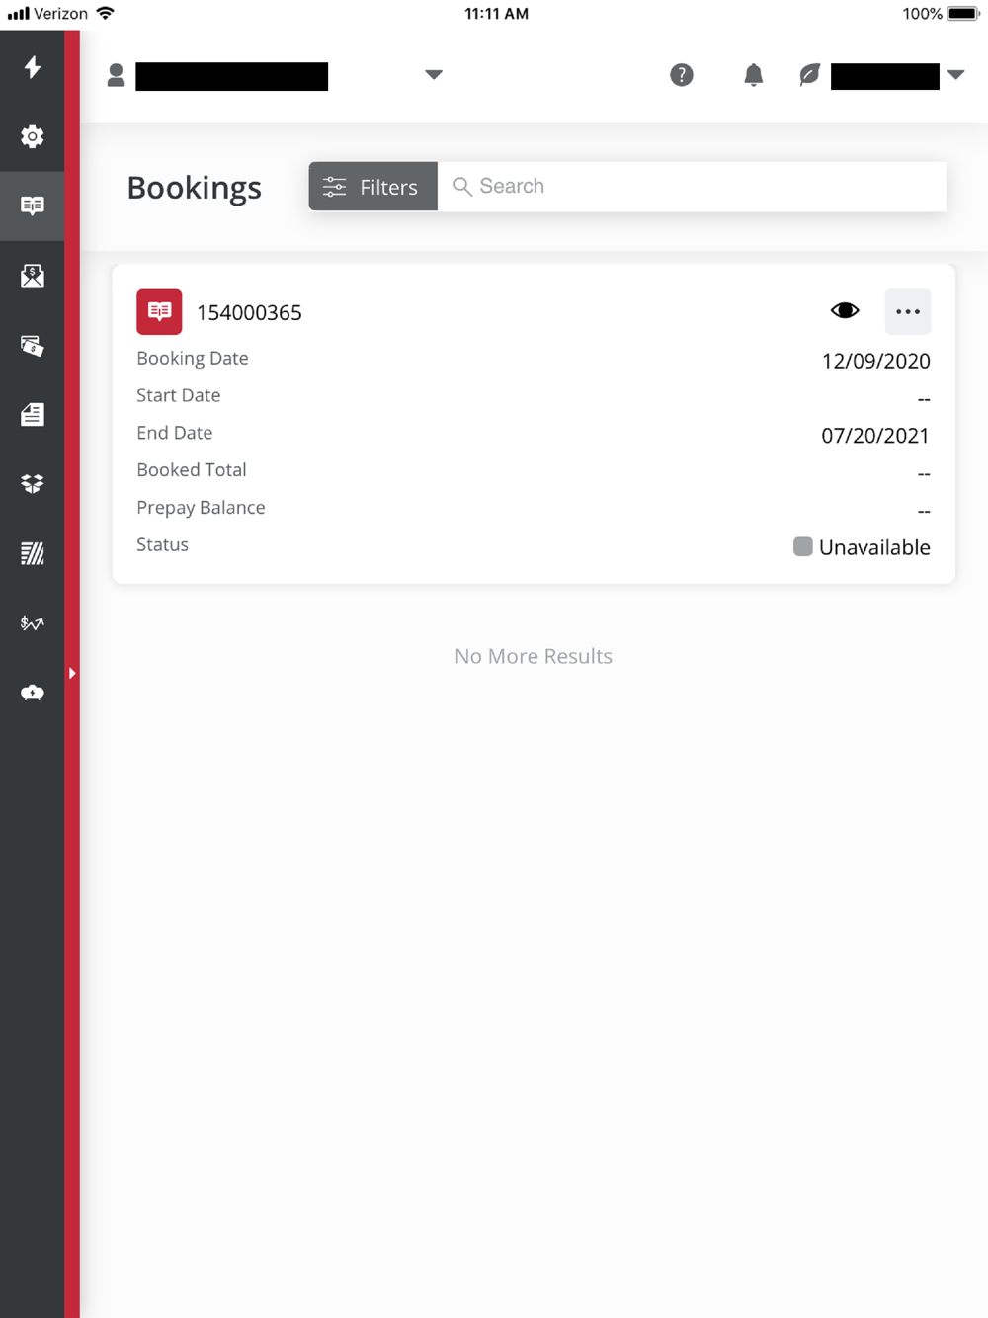Open the settings gear in sidebar
Image resolution: width=988 pixels, height=1318 pixels.
pyautogui.click(x=33, y=136)
